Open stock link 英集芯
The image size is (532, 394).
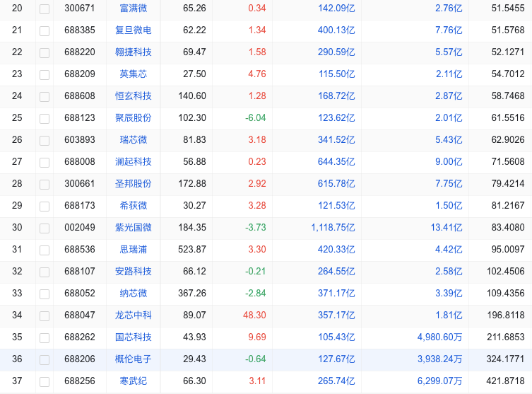click(134, 74)
